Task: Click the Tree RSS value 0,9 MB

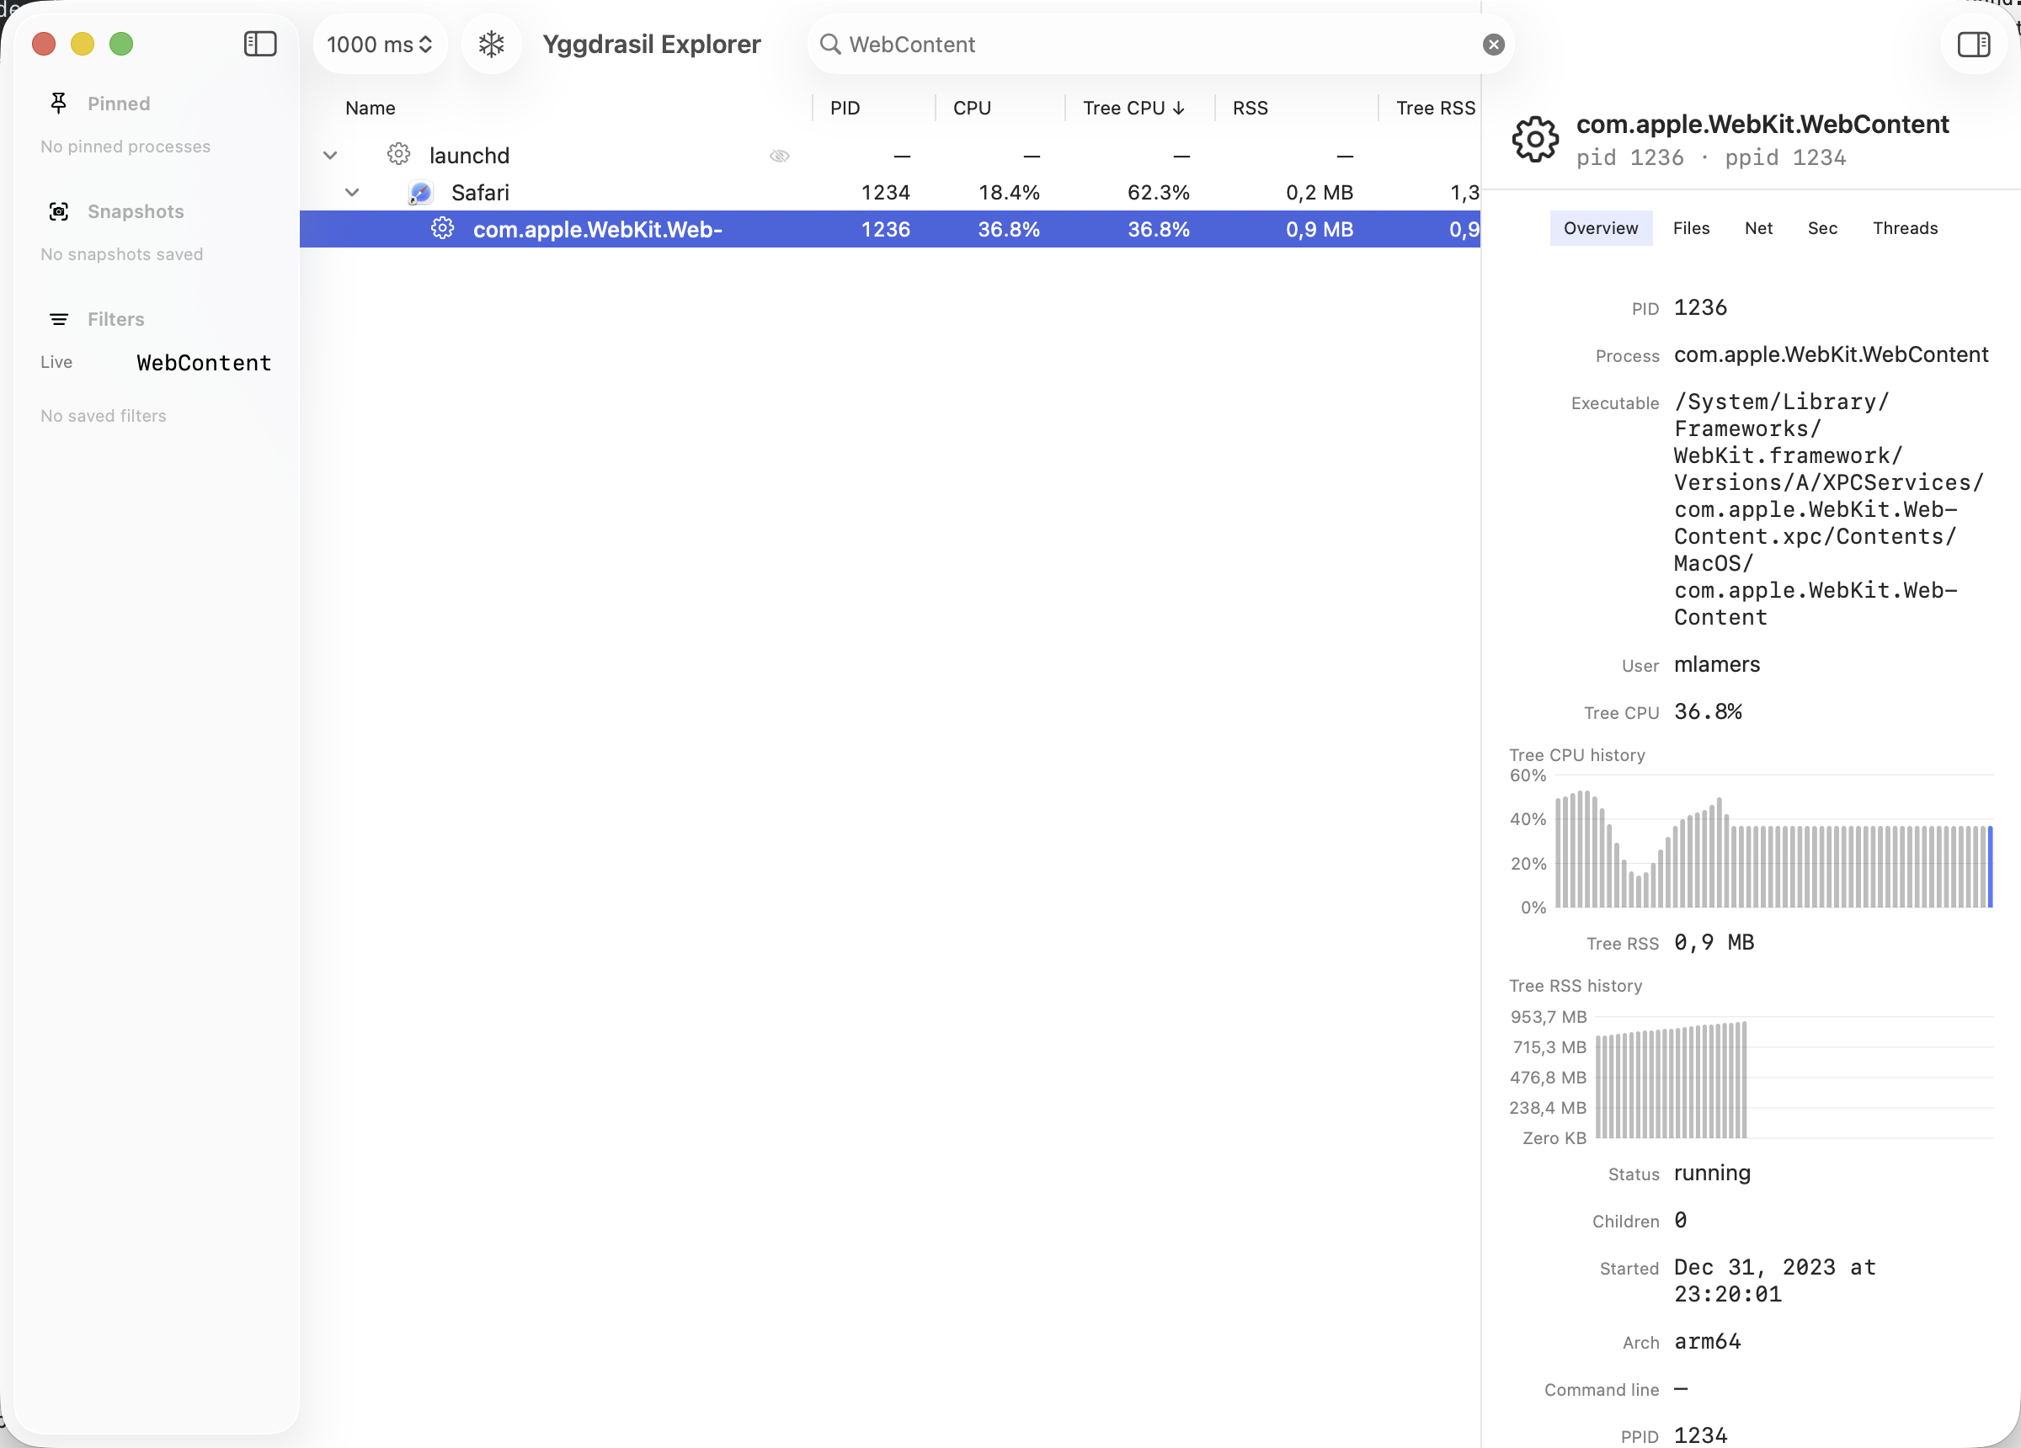Action: tap(1714, 942)
